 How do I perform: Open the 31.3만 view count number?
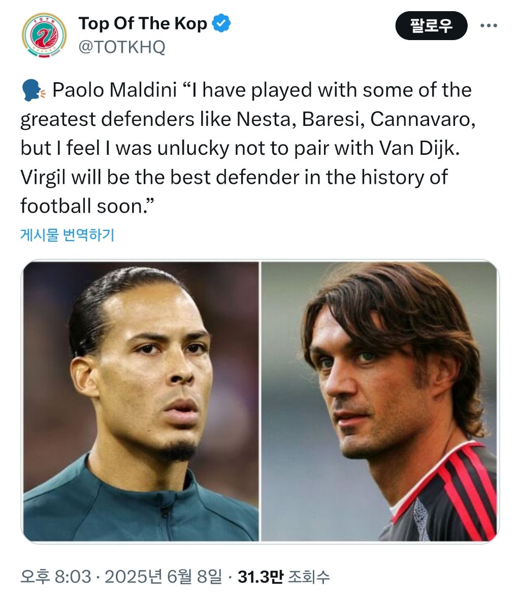coord(260,577)
